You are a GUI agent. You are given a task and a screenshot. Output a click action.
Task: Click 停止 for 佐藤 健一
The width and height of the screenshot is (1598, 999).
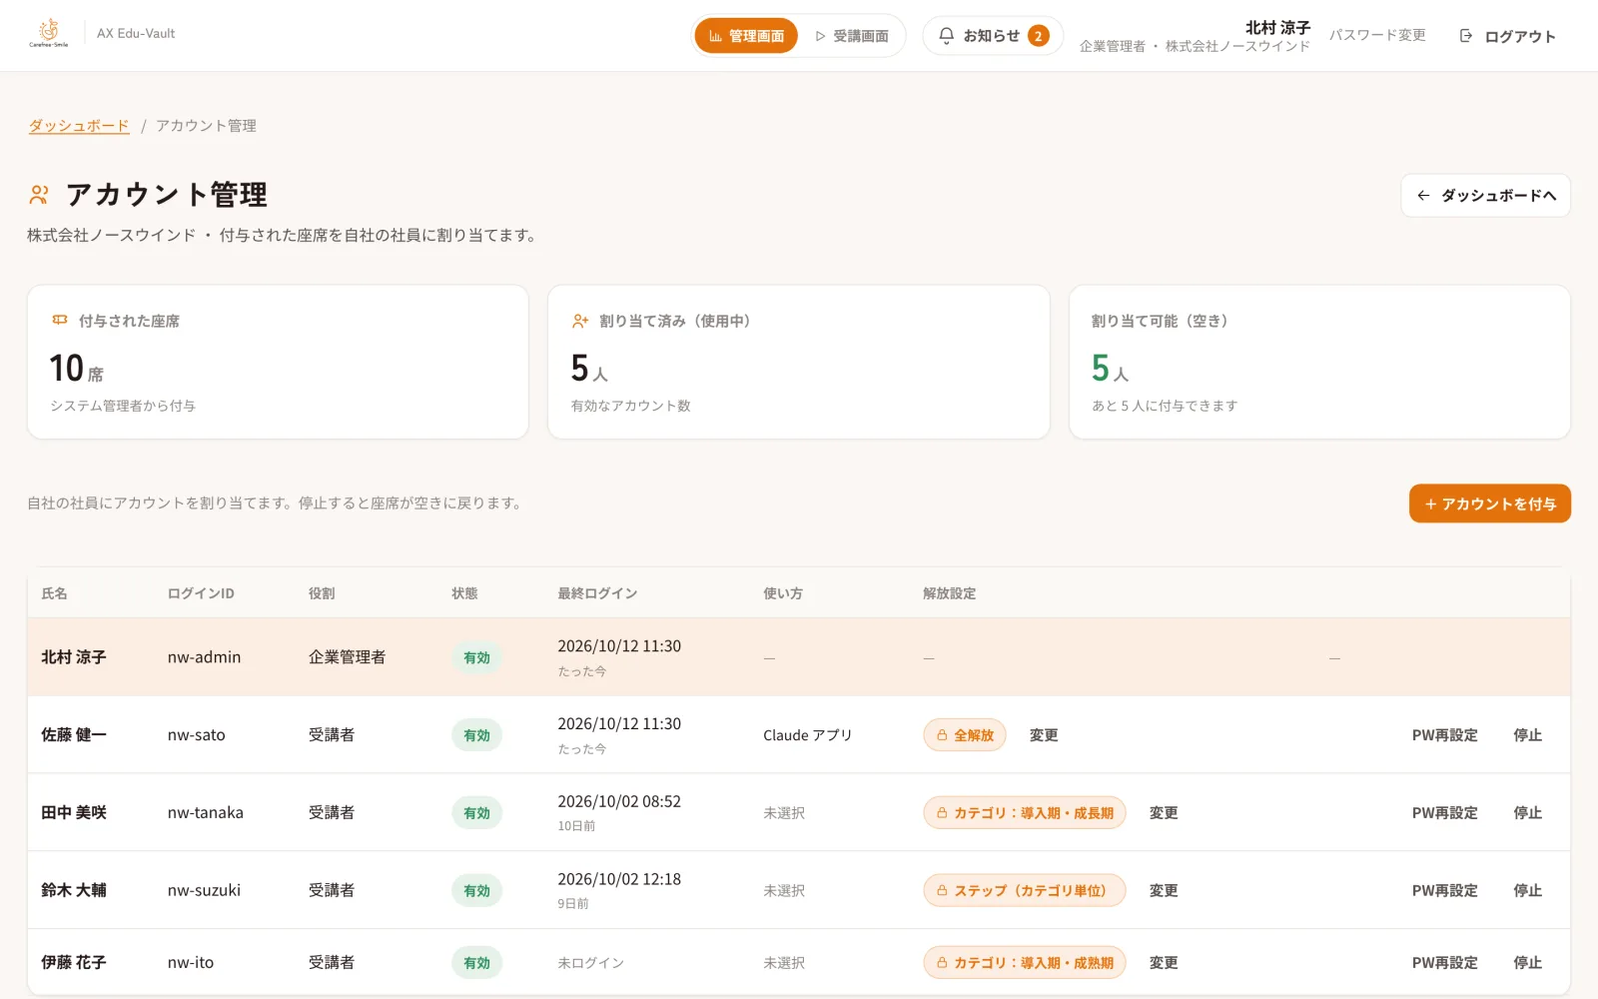(1527, 735)
